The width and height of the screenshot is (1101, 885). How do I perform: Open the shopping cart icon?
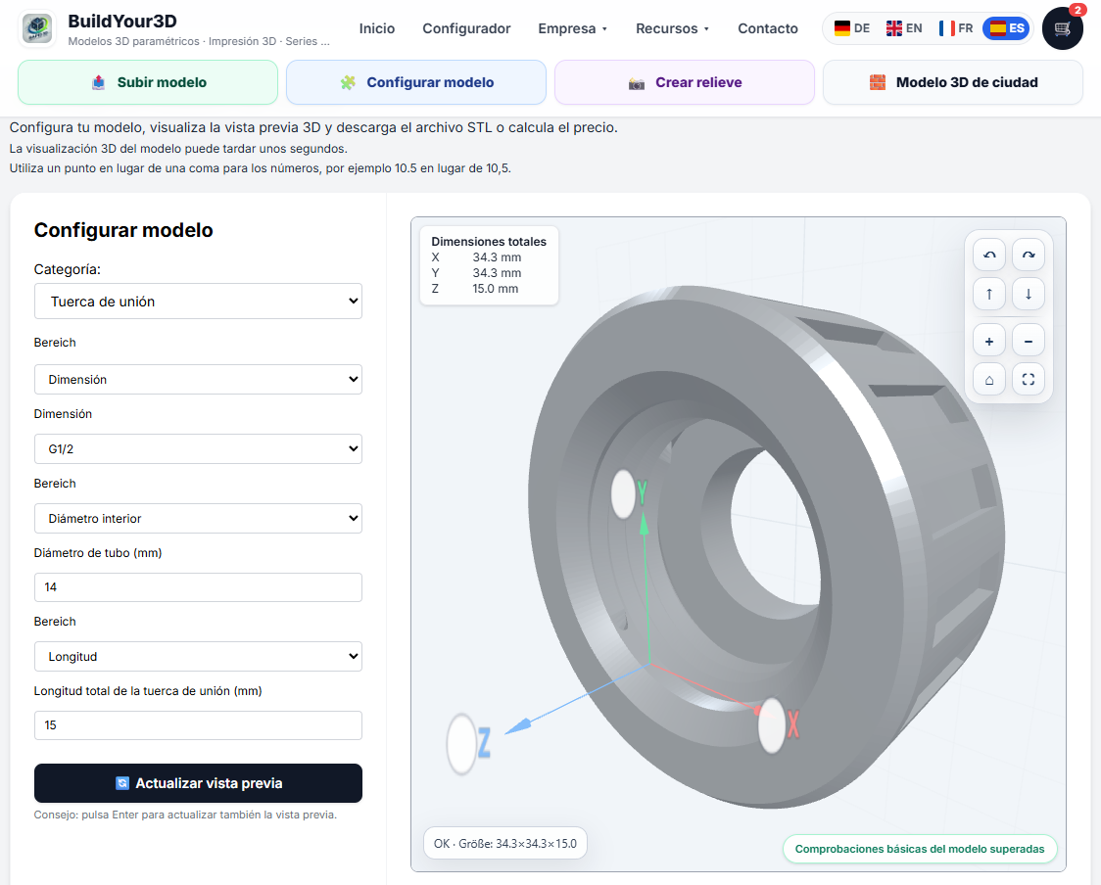1063,28
